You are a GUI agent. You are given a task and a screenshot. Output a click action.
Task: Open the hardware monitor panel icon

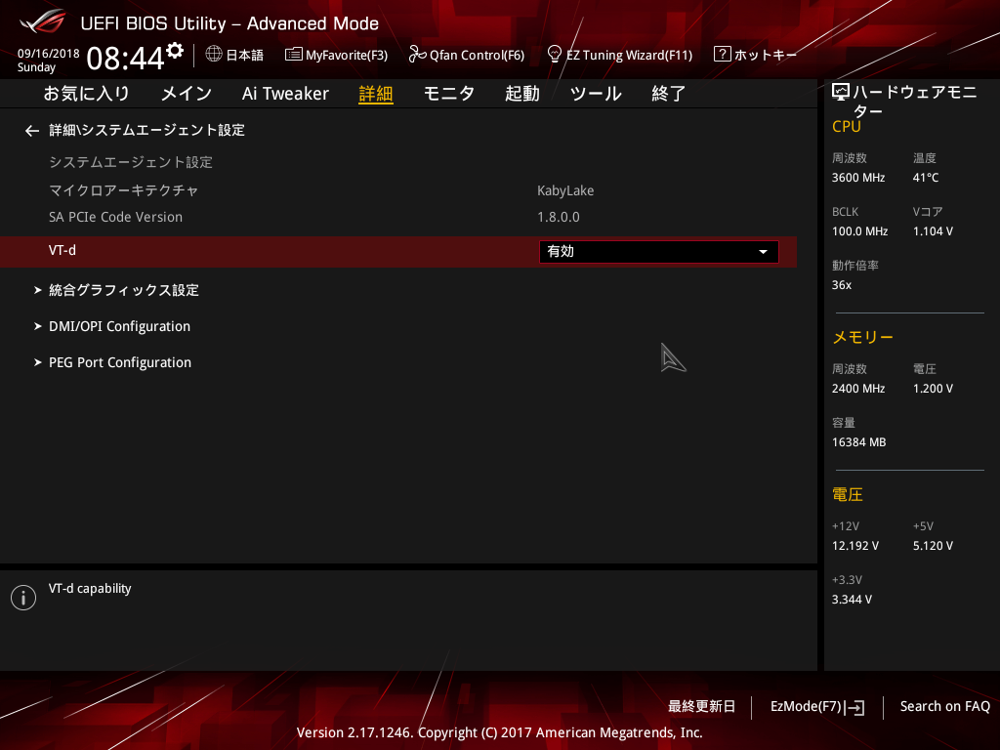coord(841,90)
